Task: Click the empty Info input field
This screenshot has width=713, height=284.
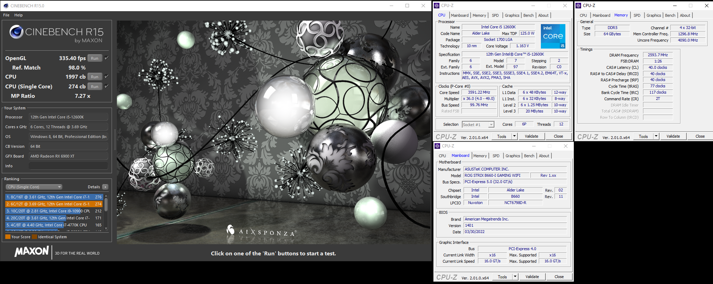Action: pos(68,166)
